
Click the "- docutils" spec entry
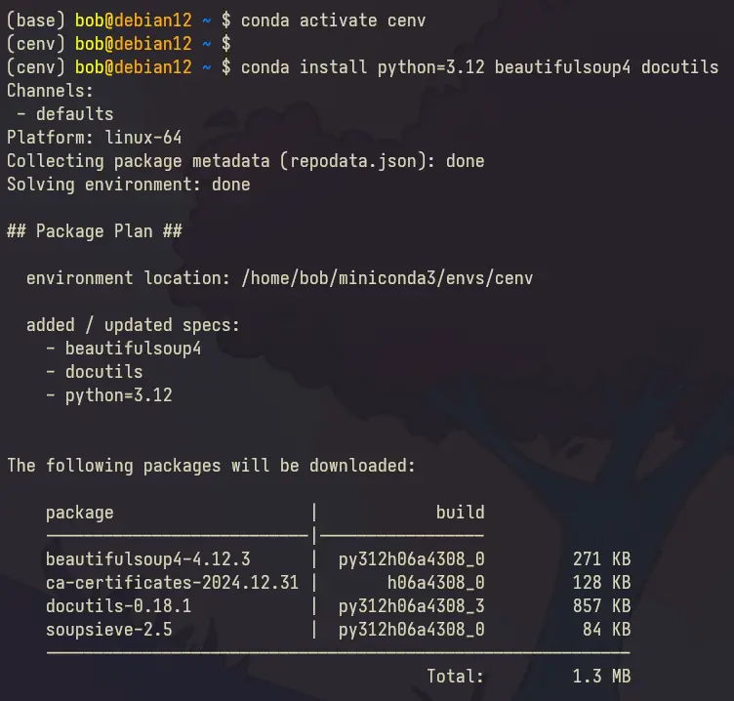coord(94,372)
